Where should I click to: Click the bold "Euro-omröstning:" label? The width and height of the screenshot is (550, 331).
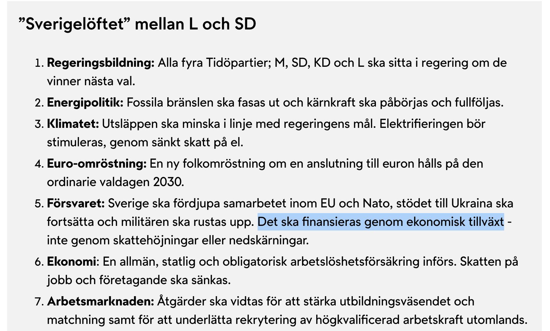coord(97,164)
